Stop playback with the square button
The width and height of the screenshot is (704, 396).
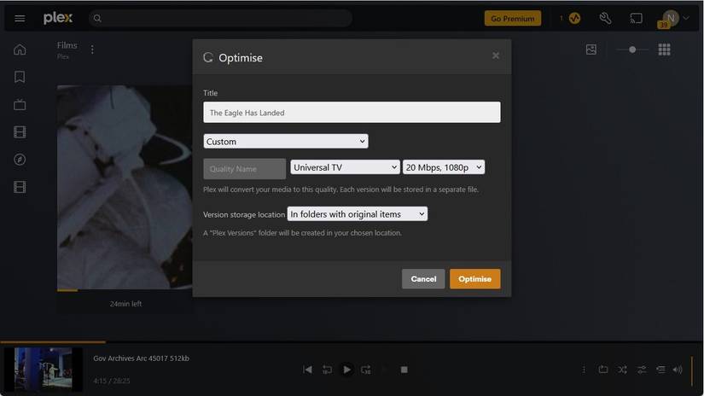tap(404, 370)
